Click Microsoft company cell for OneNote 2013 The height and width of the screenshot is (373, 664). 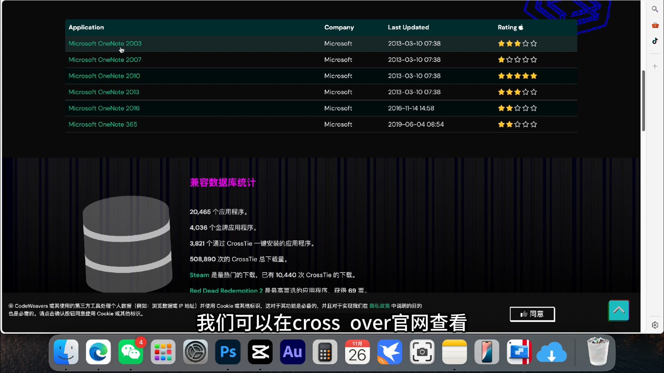point(338,92)
